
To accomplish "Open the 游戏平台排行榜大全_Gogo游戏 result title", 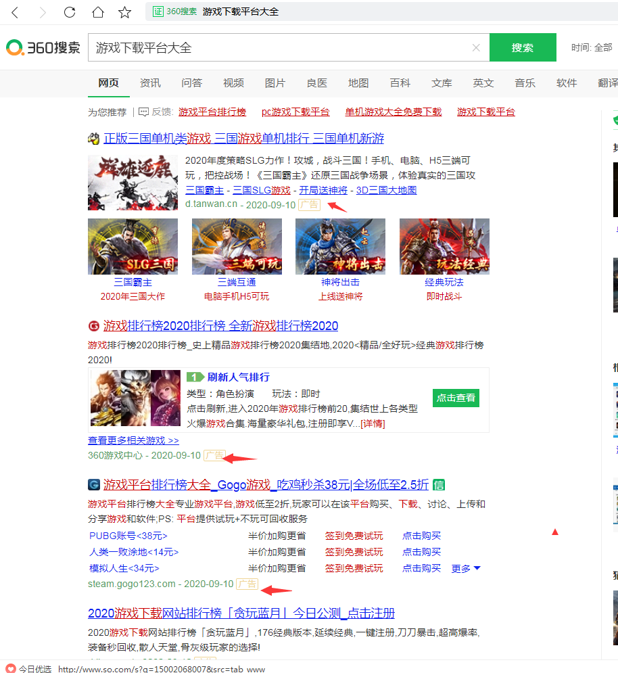I will (x=266, y=485).
